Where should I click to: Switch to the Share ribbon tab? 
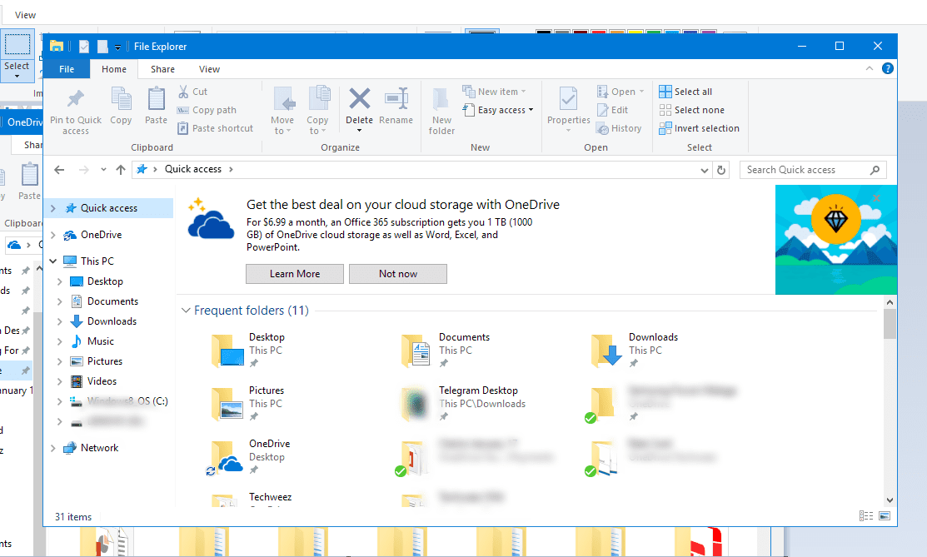point(162,69)
